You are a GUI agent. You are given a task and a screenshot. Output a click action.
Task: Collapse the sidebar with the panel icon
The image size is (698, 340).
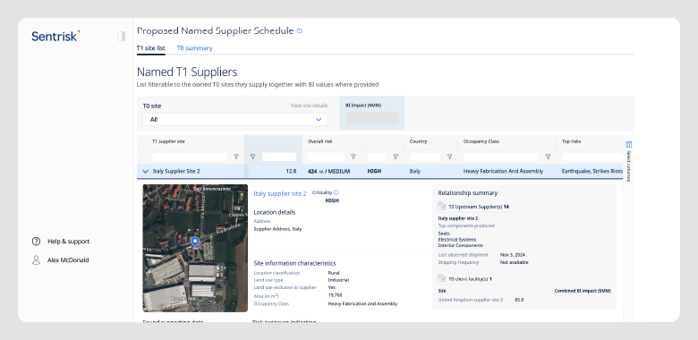[122, 36]
